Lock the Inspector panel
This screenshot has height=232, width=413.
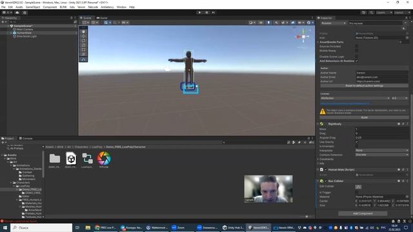(406, 18)
